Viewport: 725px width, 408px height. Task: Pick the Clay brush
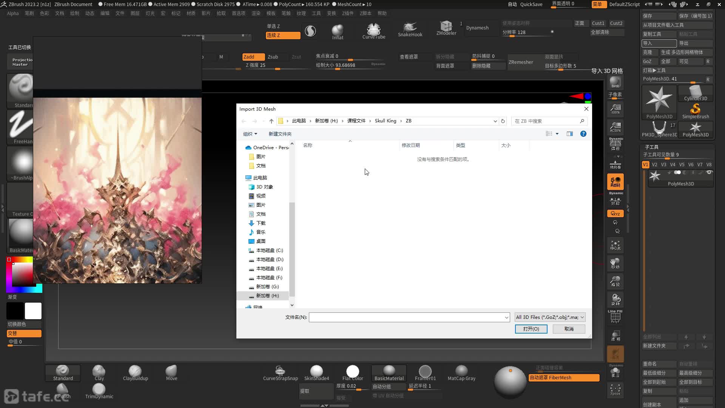99,373
